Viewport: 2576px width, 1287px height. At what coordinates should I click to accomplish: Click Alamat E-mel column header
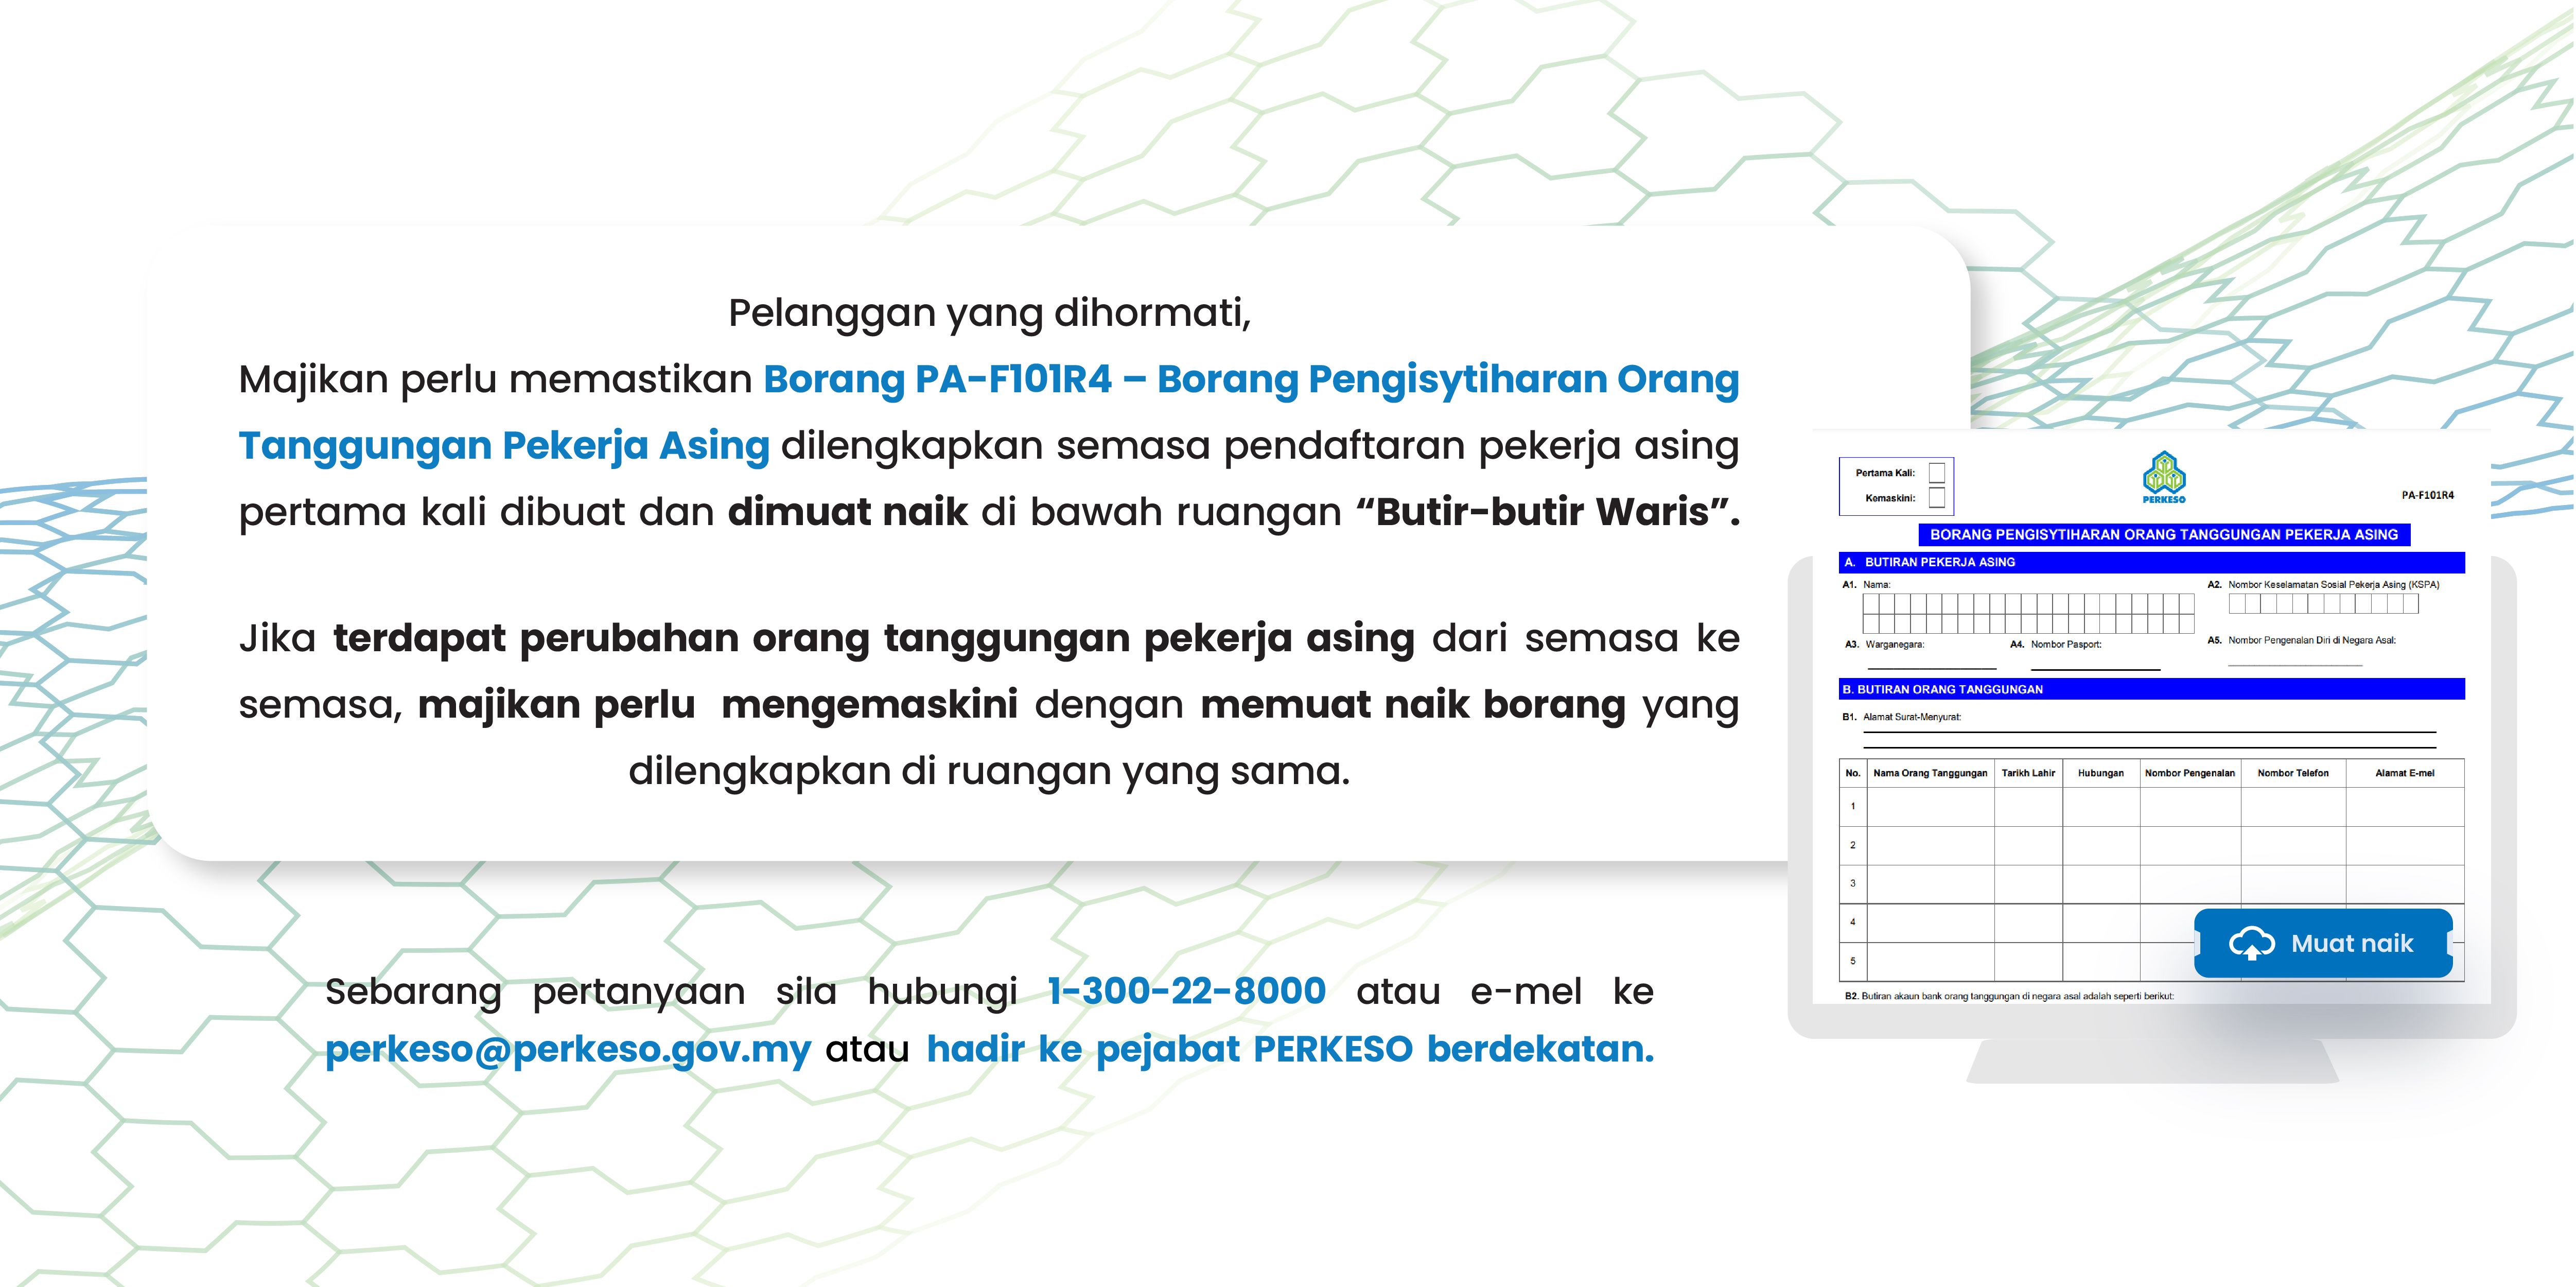(x=2405, y=773)
